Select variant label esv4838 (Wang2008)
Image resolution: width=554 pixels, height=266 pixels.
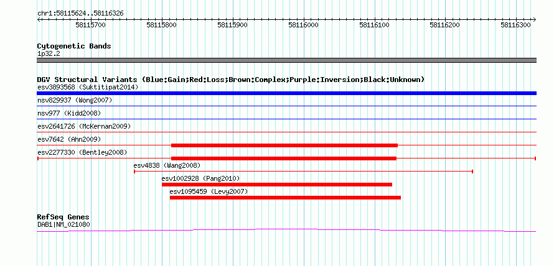coord(167,165)
